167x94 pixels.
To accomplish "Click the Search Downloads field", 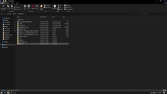I will click(151, 14).
